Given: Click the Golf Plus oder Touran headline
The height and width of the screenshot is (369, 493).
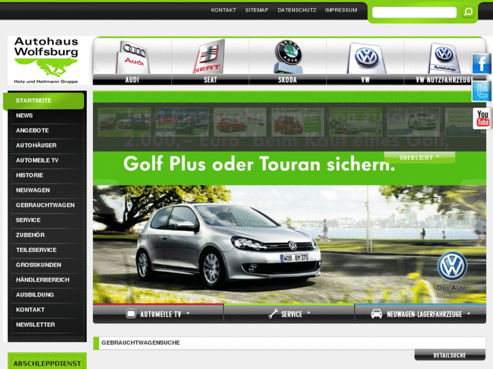Looking at the screenshot, I should tap(259, 164).
